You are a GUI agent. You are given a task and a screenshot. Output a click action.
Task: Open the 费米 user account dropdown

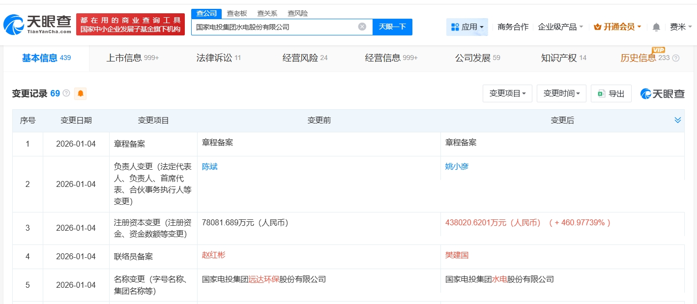[x=681, y=27]
